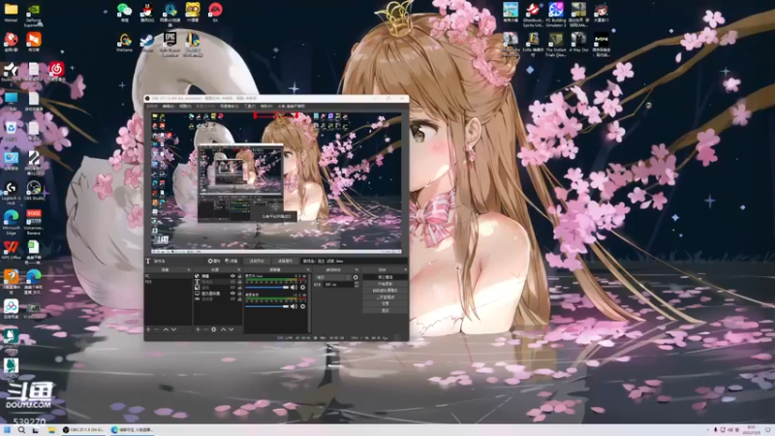Add a new source with plus icon
The width and height of the screenshot is (775, 436).
coord(198,329)
